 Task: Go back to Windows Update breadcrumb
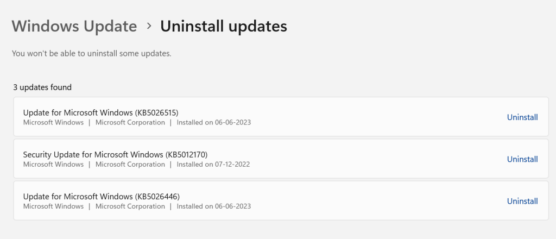tap(74, 26)
